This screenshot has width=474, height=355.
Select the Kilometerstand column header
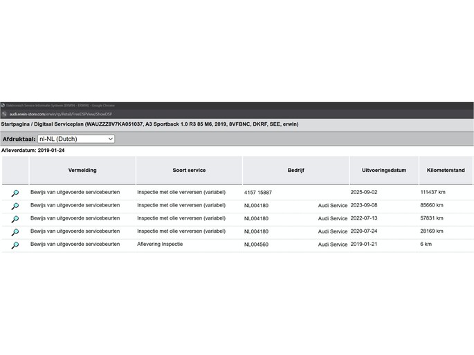446,170
